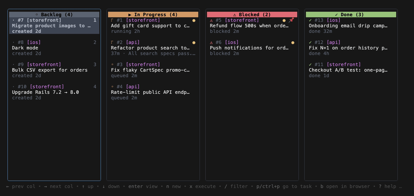Click the circle icon in Backlog header
This screenshot has height=196, width=414.
click(37, 15)
